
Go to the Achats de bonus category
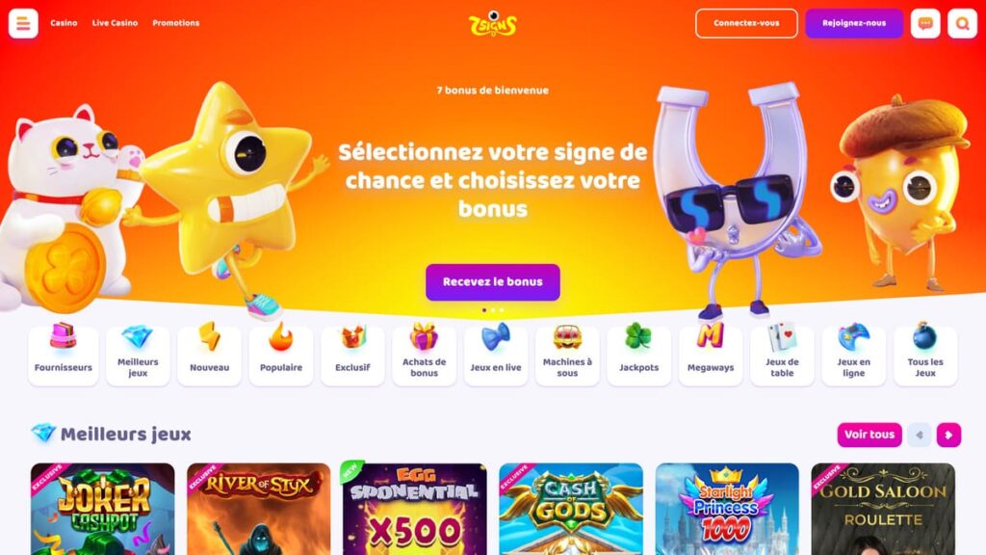[x=425, y=355]
